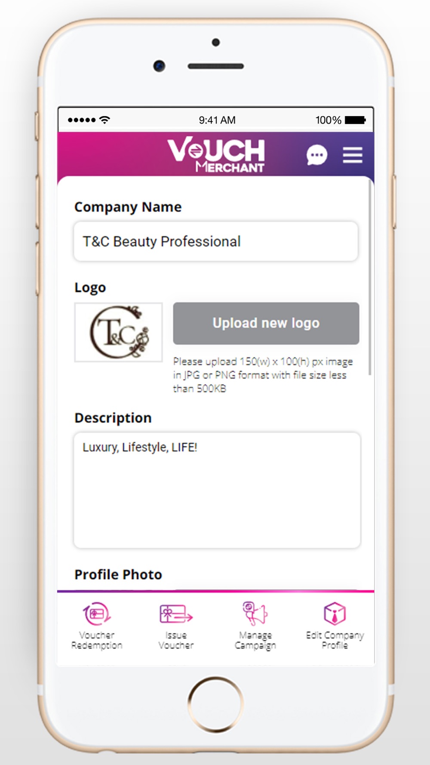This screenshot has height=765, width=430.
Task: Select the Edit Company Profile tab label
Action: 335,640
